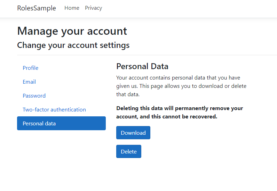
Task: Click the 'that data.' text line
Action: point(127,94)
